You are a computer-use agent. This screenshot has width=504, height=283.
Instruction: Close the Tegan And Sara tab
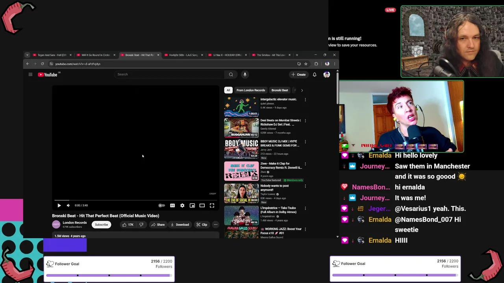(x=70, y=55)
